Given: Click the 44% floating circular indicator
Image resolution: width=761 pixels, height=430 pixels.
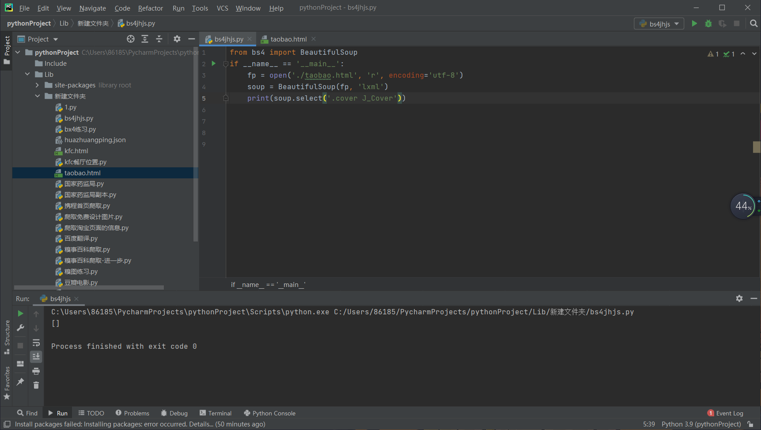Looking at the screenshot, I should tap(742, 206).
